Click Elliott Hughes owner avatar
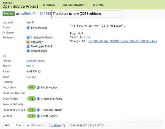 point(28,27)
